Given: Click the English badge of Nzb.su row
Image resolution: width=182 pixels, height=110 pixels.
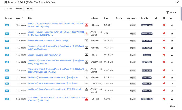Looking at the screenshot, I should [133, 55].
